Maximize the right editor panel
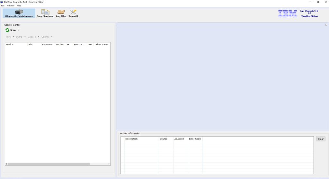Image resolution: width=329 pixels, height=179 pixels. point(326,25)
